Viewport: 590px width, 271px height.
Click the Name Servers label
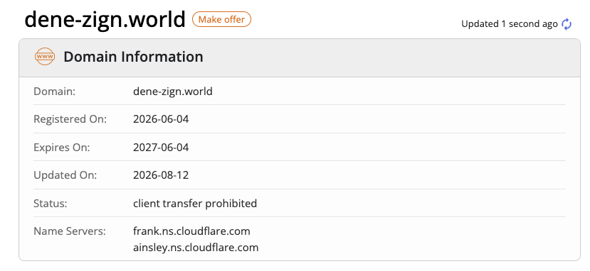click(x=70, y=231)
